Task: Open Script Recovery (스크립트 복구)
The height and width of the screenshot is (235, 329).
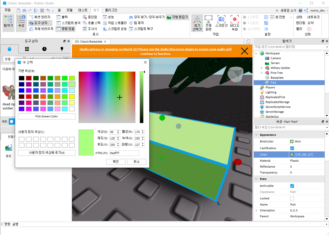Action: [x=141, y=29]
